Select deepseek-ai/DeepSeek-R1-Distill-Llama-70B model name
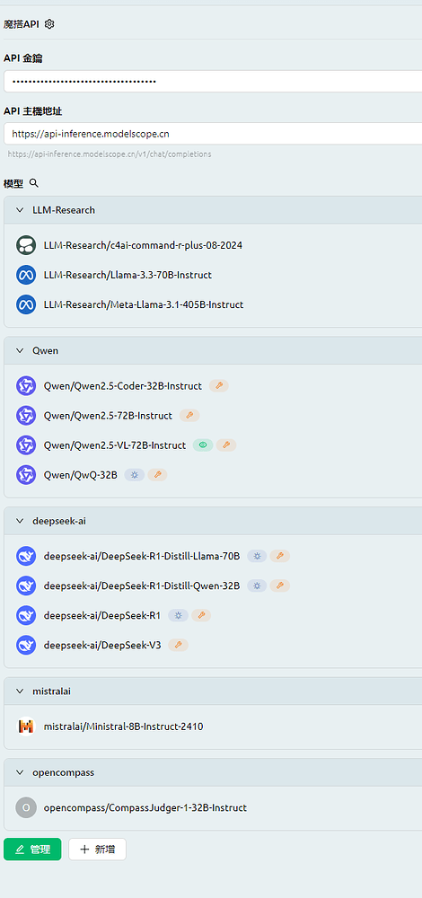 coord(142,556)
